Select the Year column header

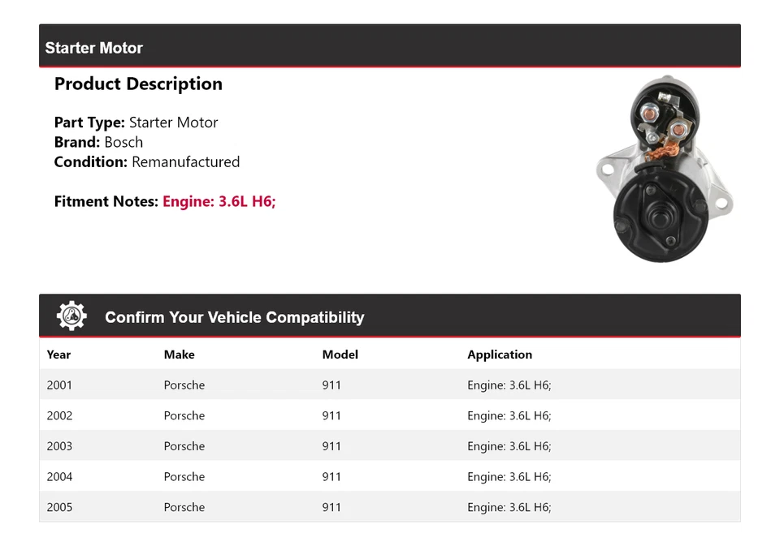(58, 355)
